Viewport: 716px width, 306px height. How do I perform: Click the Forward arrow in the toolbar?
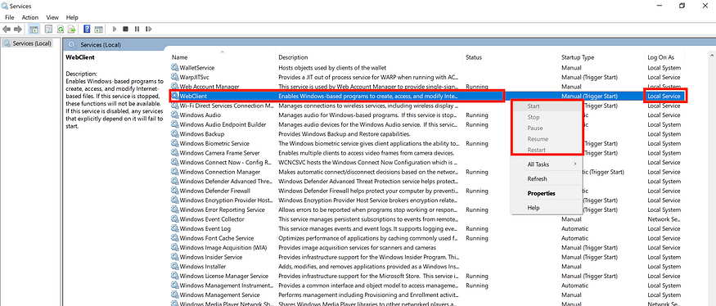tap(17, 29)
